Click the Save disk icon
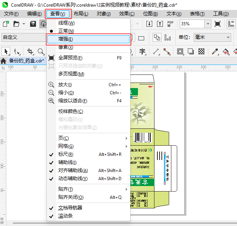This screenshot has height=226, width=237. [33, 24]
